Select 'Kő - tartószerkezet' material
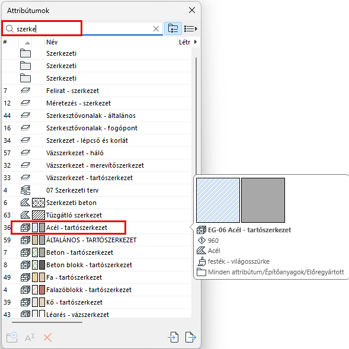This screenshot has width=349, height=349. tap(97, 302)
